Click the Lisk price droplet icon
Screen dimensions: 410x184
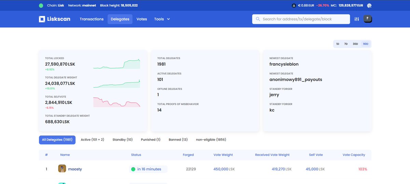[x=293, y=5]
